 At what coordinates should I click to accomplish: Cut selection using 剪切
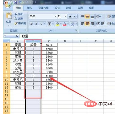pyautogui.click(x=19, y=14)
